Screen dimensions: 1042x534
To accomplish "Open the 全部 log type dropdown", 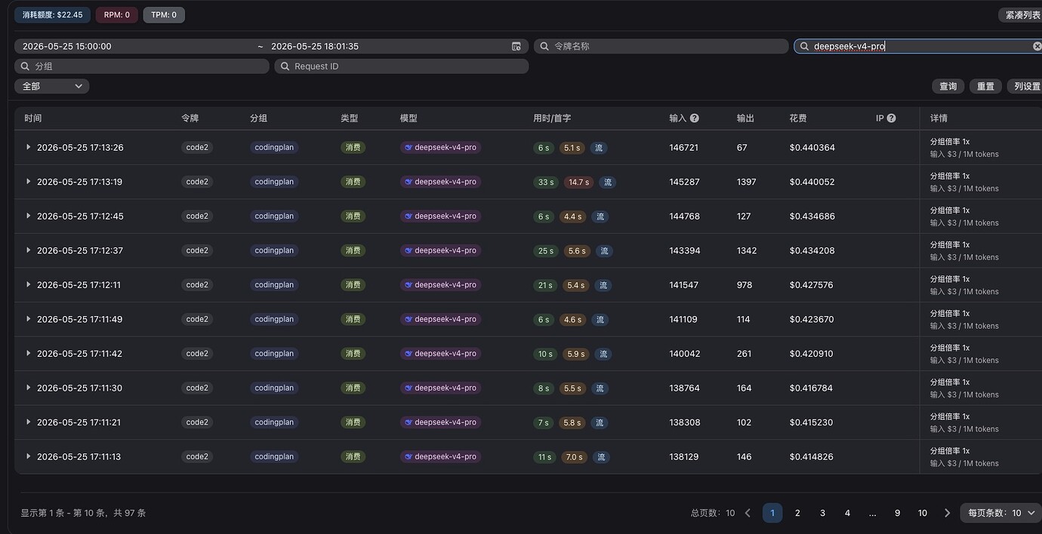I will (52, 86).
